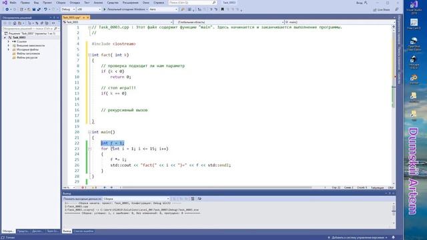Click the bookmark toolbar icon
The image size is (427, 240).
click(222, 9)
